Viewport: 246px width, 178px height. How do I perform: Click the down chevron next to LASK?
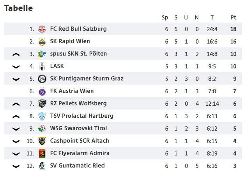[x=16, y=67]
